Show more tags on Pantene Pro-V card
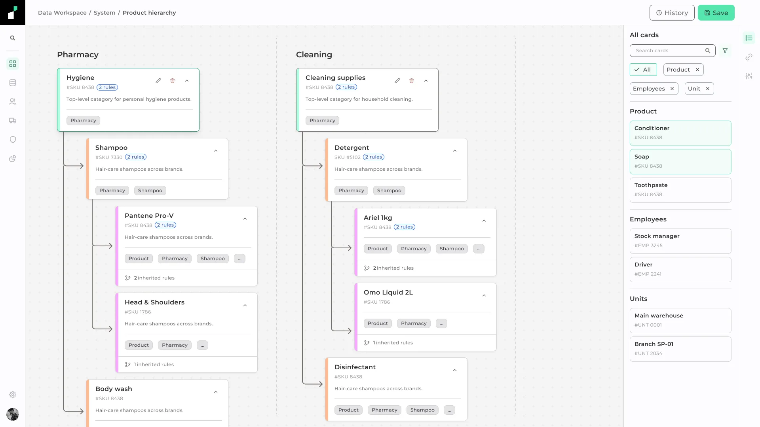The image size is (760, 427). 239,259
